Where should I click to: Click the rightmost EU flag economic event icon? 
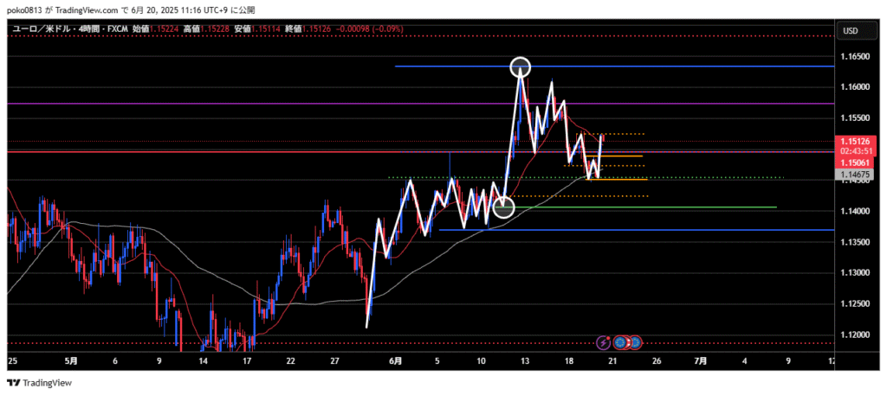635,343
